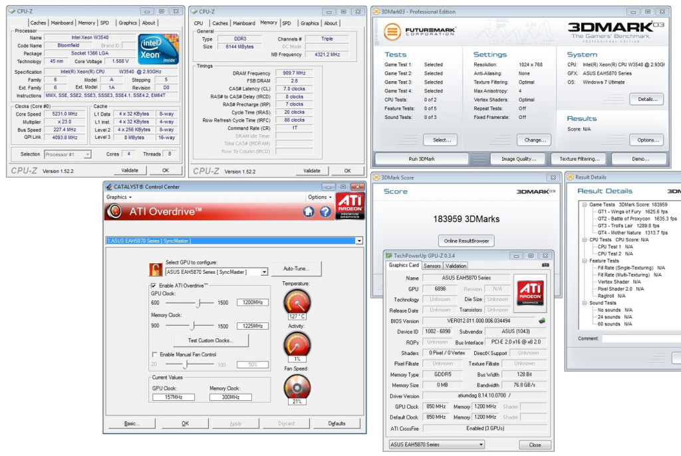The height and width of the screenshot is (456, 681).
Task: Click the Overdrive lock icon
Action: click(156, 269)
